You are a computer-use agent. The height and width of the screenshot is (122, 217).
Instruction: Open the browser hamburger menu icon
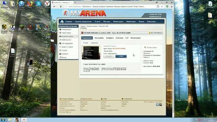click(157, 2)
